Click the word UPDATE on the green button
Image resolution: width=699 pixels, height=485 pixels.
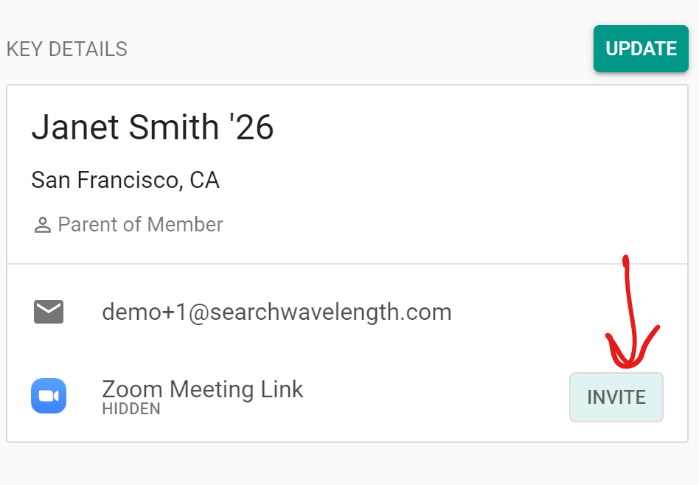click(641, 49)
